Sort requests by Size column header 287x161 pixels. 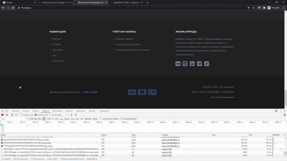click(229, 135)
